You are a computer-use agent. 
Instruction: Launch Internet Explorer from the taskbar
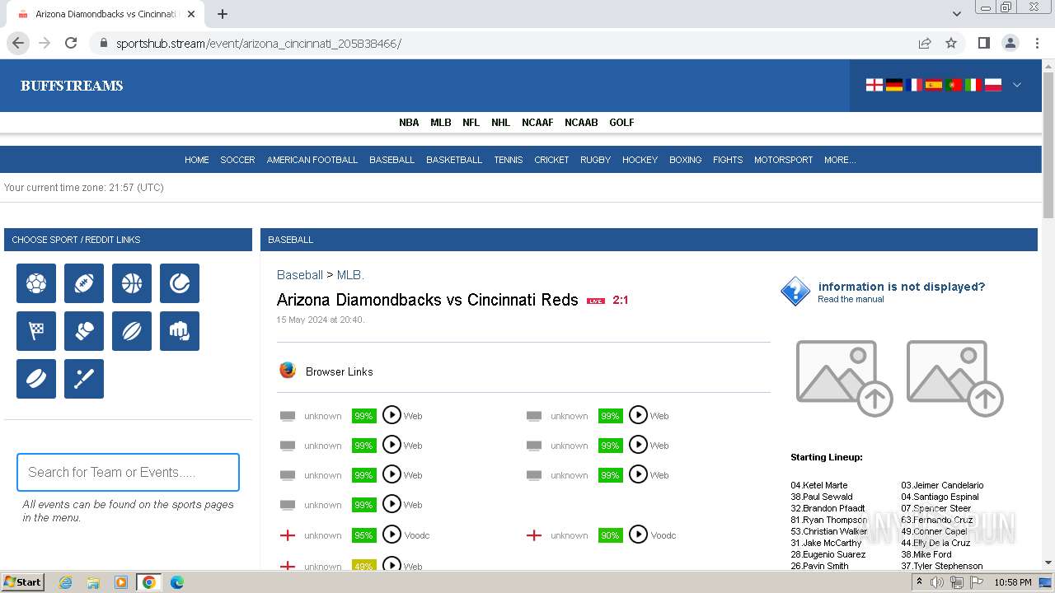(x=66, y=582)
